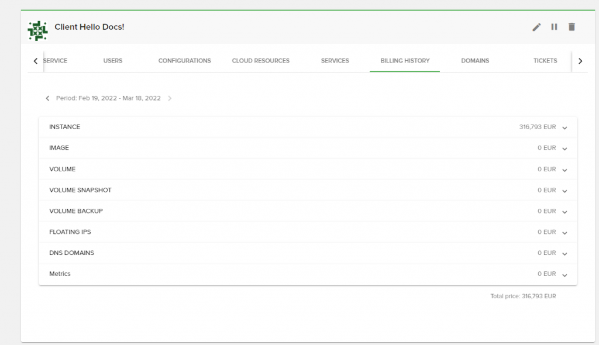The image size is (599, 345).
Task: Expand the VOLUME row chevron
Action: [564, 170]
